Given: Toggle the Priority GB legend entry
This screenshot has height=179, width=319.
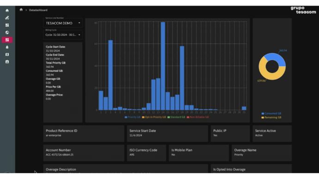Looking at the screenshot, I should tap(132, 117).
